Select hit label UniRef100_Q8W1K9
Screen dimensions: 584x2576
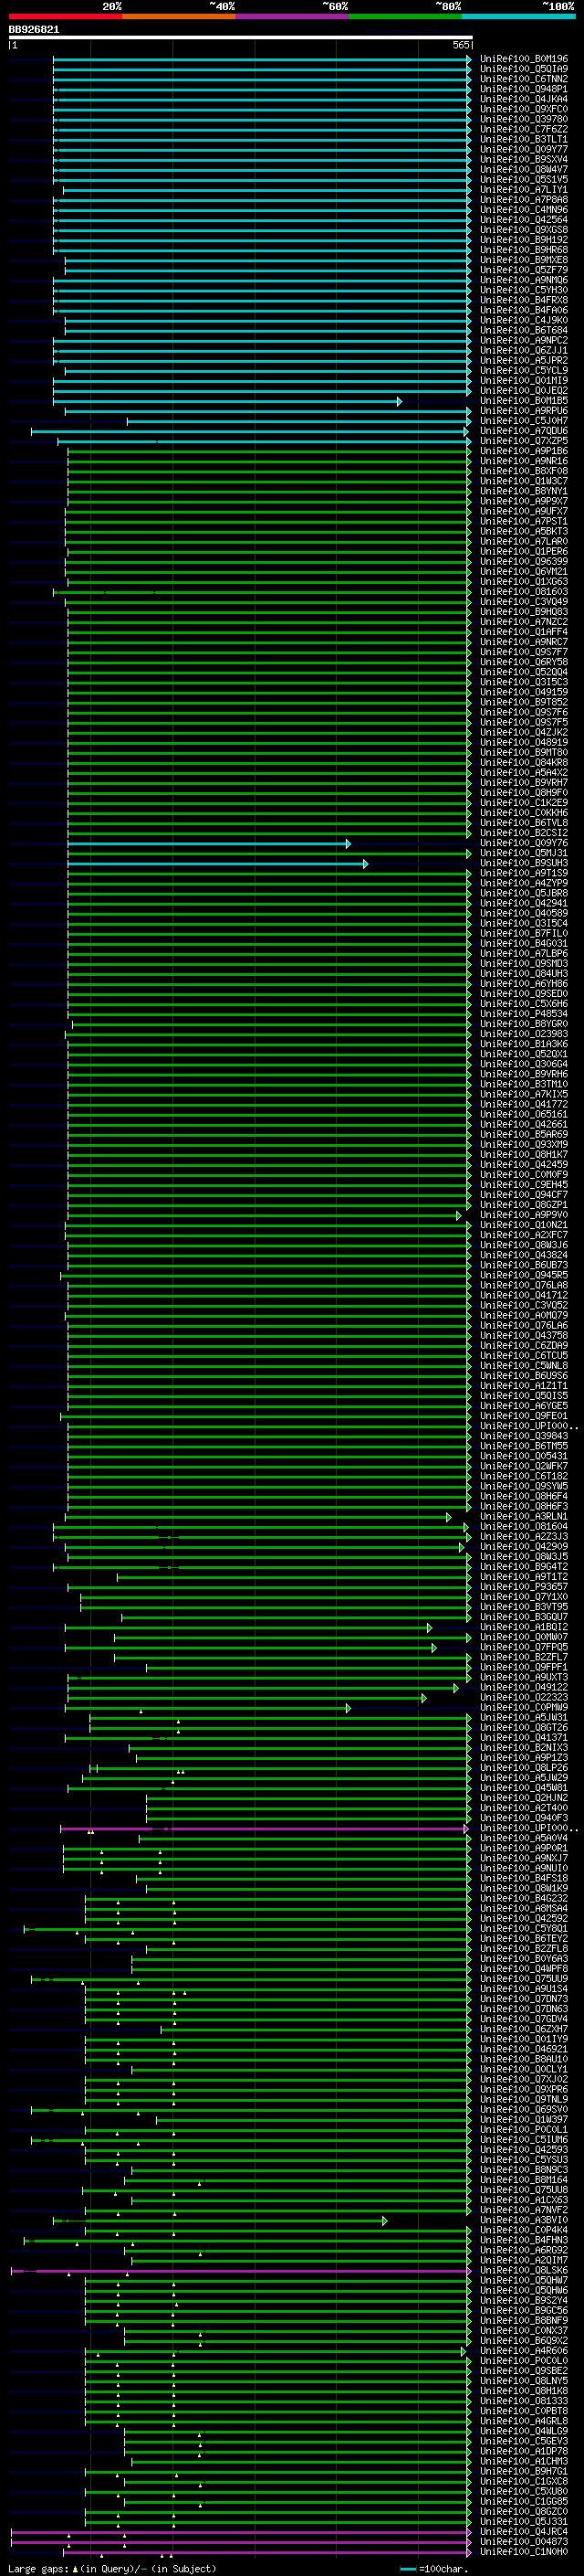[x=524, y=1888]
